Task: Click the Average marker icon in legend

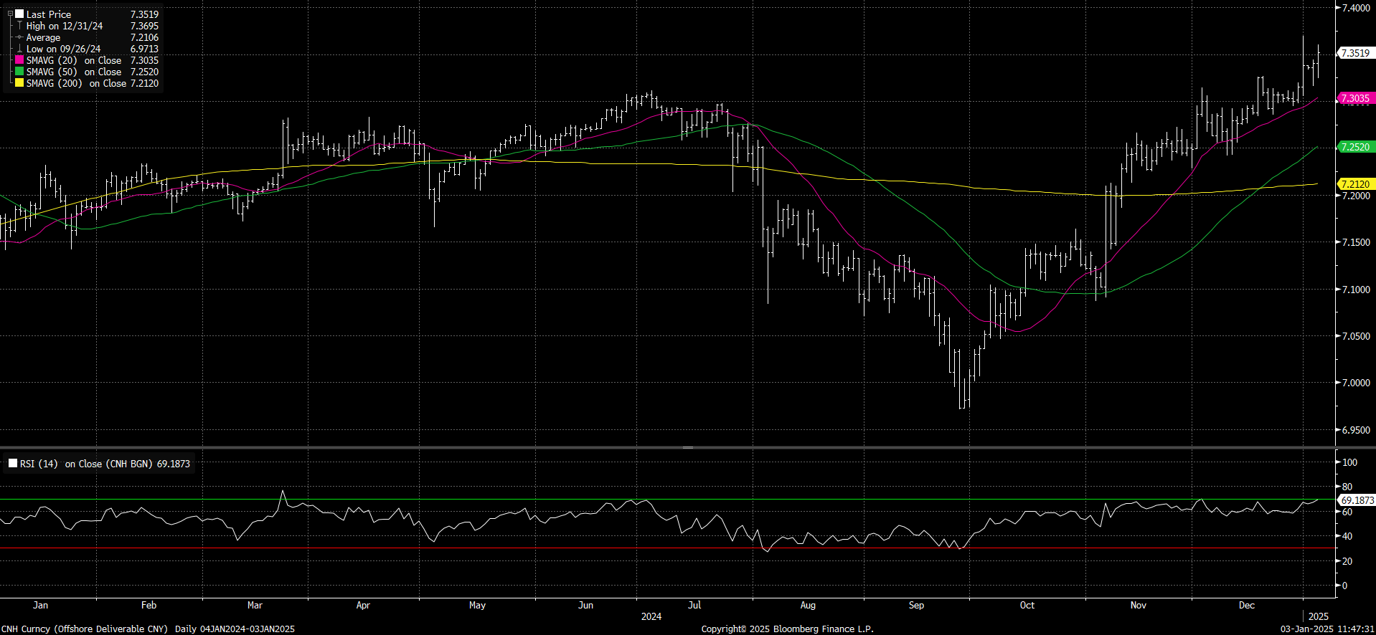Action: tap(19, 37)
